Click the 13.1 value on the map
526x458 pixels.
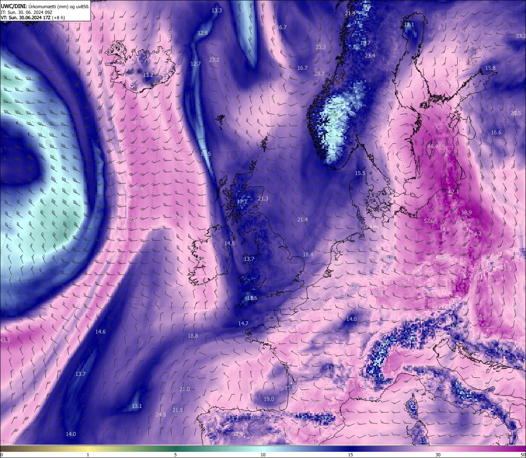(137, 406)
